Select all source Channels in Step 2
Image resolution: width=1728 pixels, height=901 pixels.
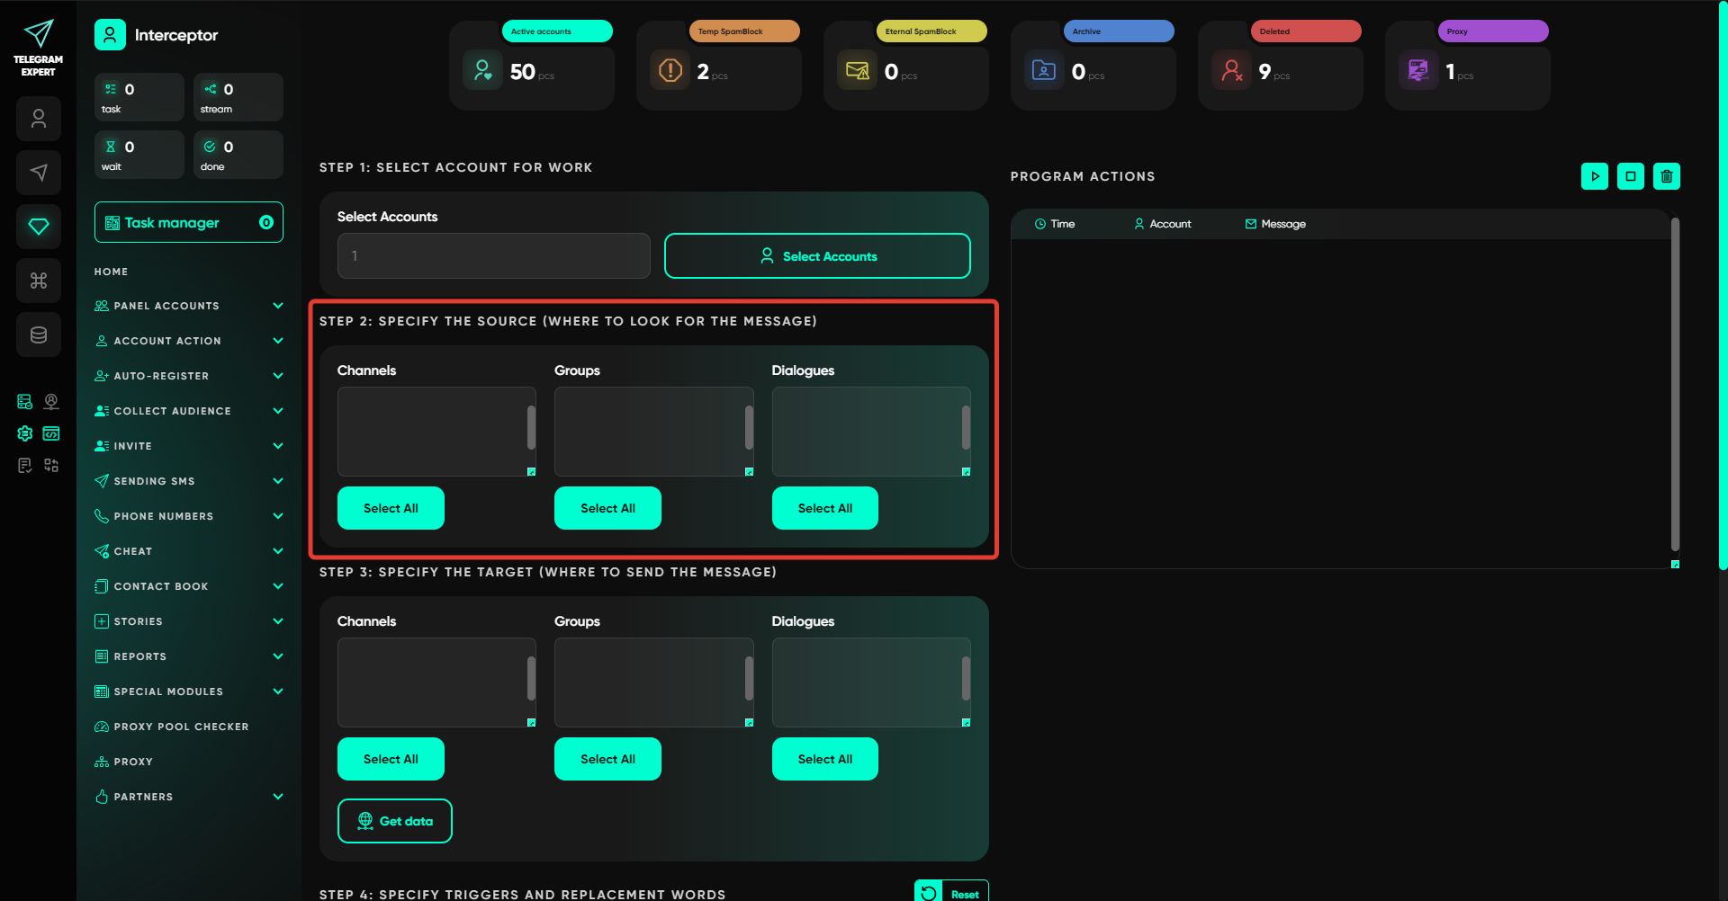pos(391,508)
